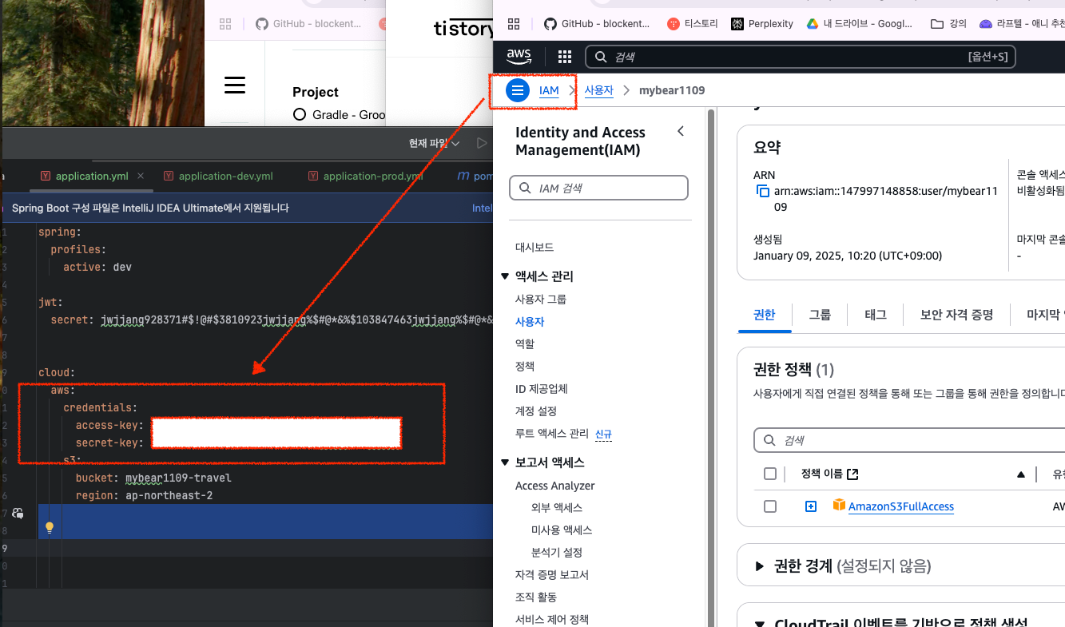Open the apps grid in the background browser bookmarks bar
Viewport: 1065px width, 627px height.
(x=225, y=24)
